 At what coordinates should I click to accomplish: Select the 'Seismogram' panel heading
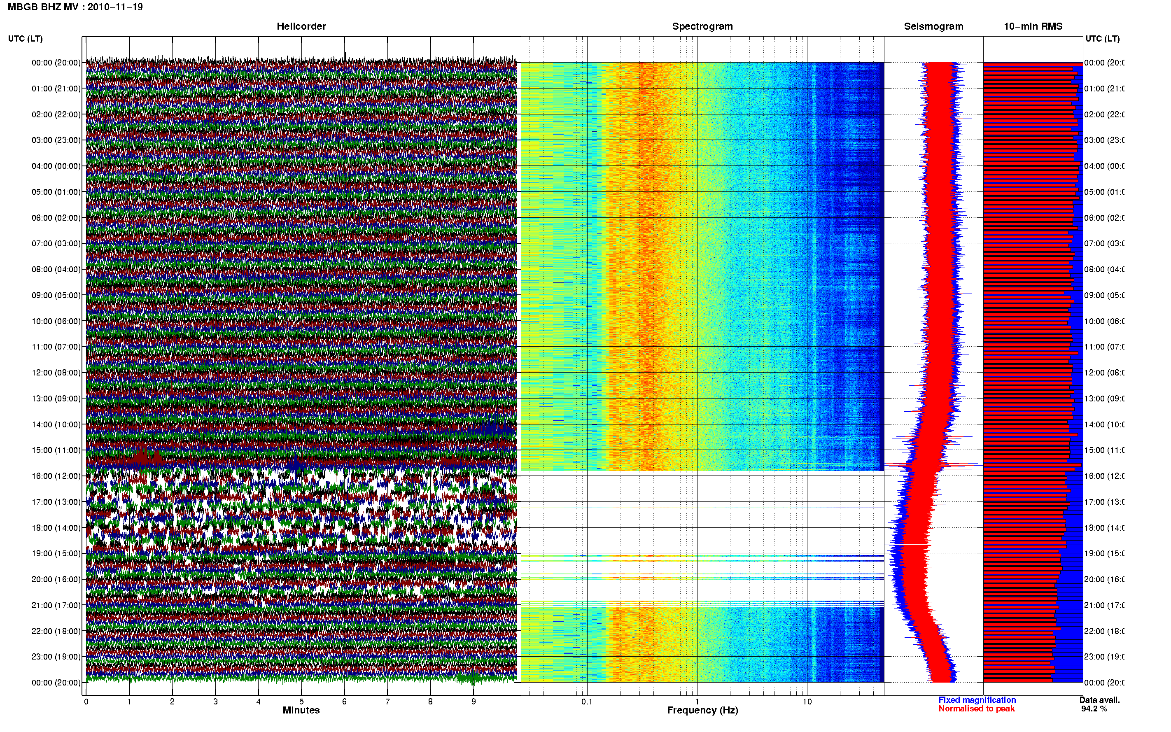tap(933, 26)
